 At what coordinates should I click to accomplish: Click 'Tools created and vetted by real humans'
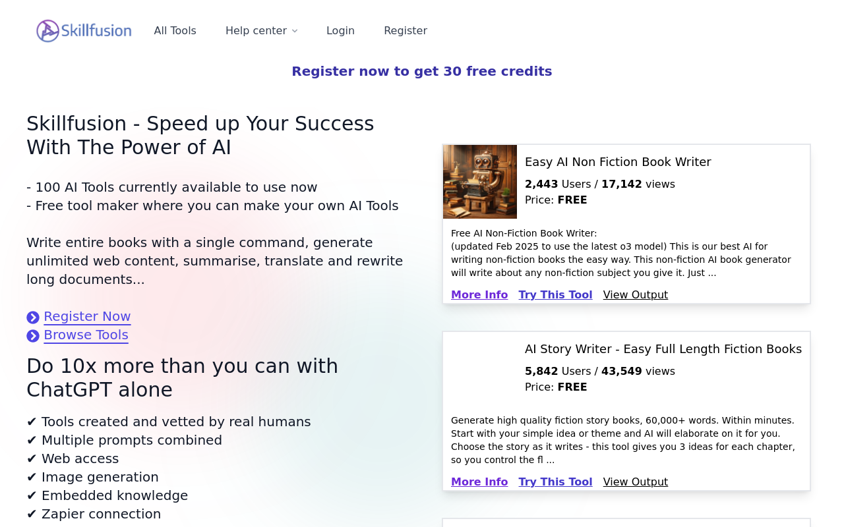coord(169,422)
